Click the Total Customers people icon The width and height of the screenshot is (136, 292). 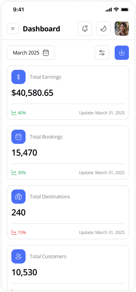pos(18,256)
